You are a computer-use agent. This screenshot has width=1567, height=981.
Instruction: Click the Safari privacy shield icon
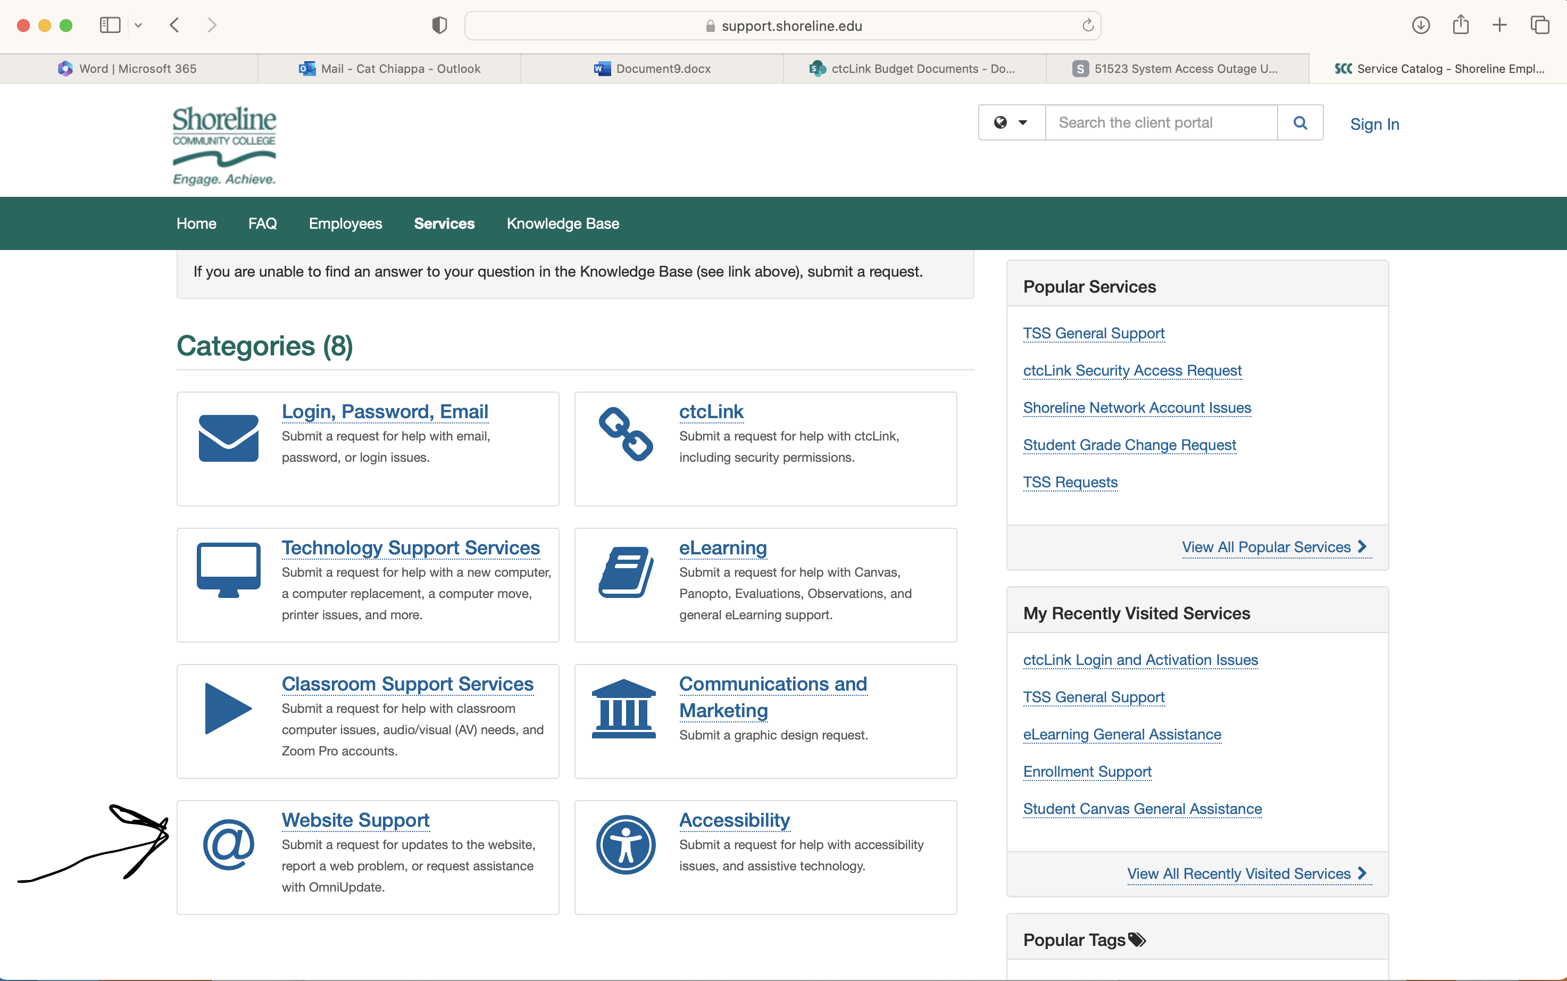[x=439, y=26]
